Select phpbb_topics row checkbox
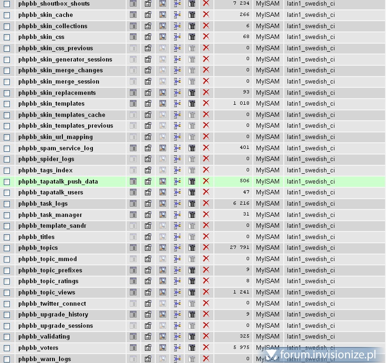The width and height of the screenshot is (386, 363). click(x=7, y=248)
